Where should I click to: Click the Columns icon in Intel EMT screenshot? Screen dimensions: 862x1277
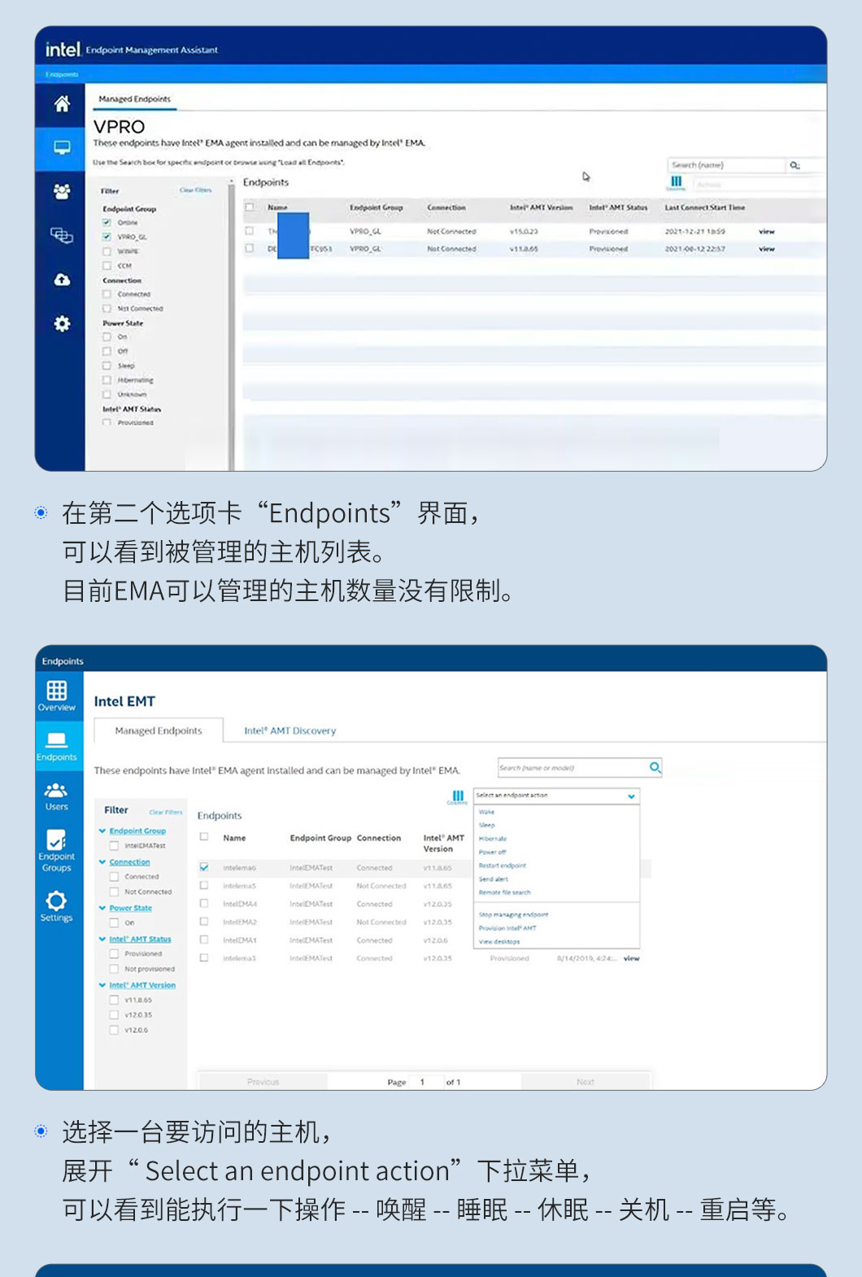pyautogui.click(x=458, y=797)
